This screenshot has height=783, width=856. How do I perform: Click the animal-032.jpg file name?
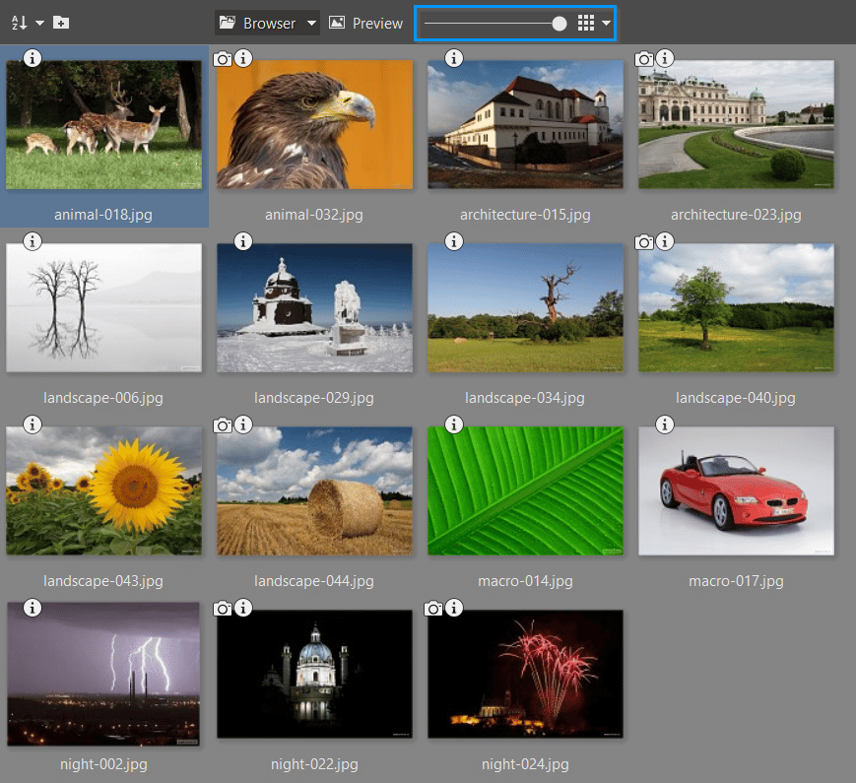coord(314,215)
